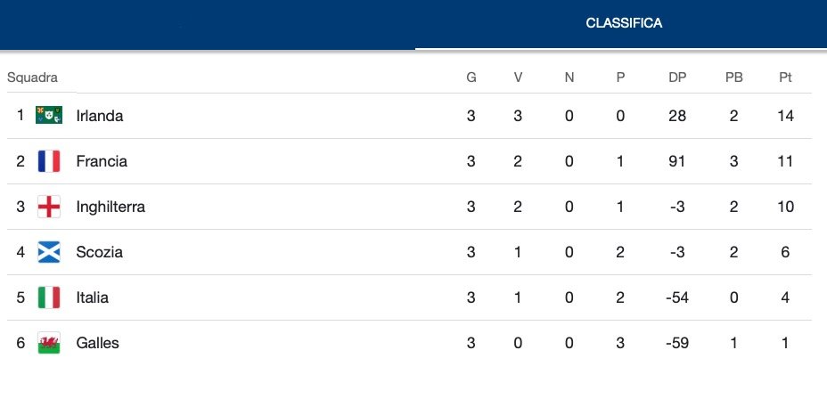
Task: Click the France flag icon
Action: pos(49,161)
